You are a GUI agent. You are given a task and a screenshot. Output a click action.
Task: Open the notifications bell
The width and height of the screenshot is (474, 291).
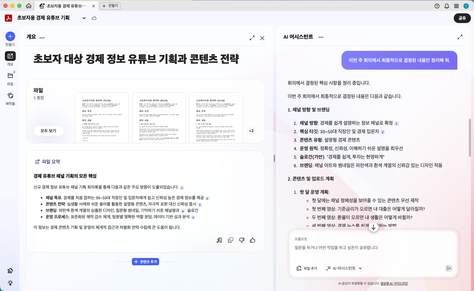[446, 6]
